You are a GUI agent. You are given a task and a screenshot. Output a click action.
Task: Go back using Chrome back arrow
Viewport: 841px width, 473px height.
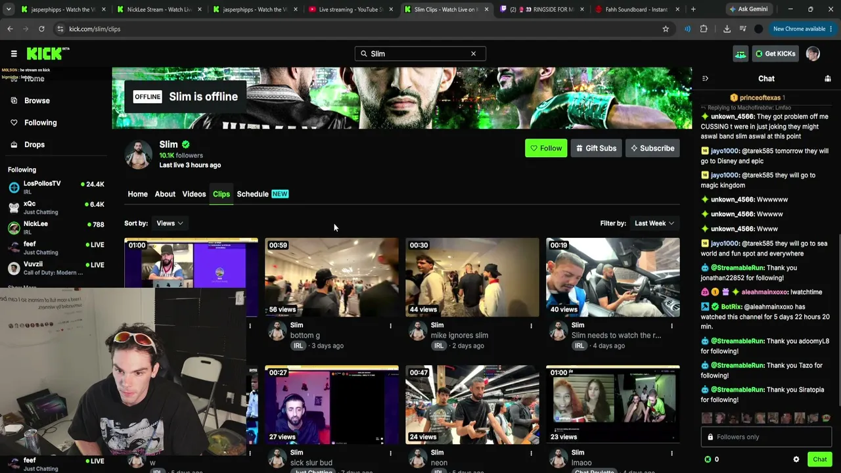[10, 29]
